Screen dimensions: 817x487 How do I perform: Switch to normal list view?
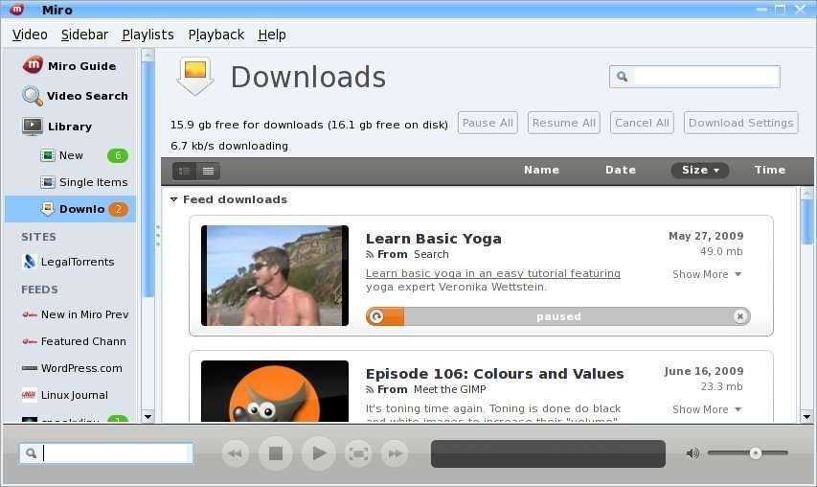[184, 171]
